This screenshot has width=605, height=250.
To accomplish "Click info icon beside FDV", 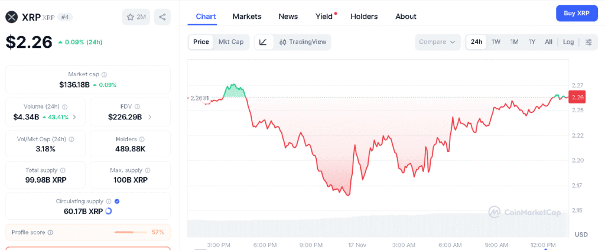I will pyautogui.click(x=137, y=107).
